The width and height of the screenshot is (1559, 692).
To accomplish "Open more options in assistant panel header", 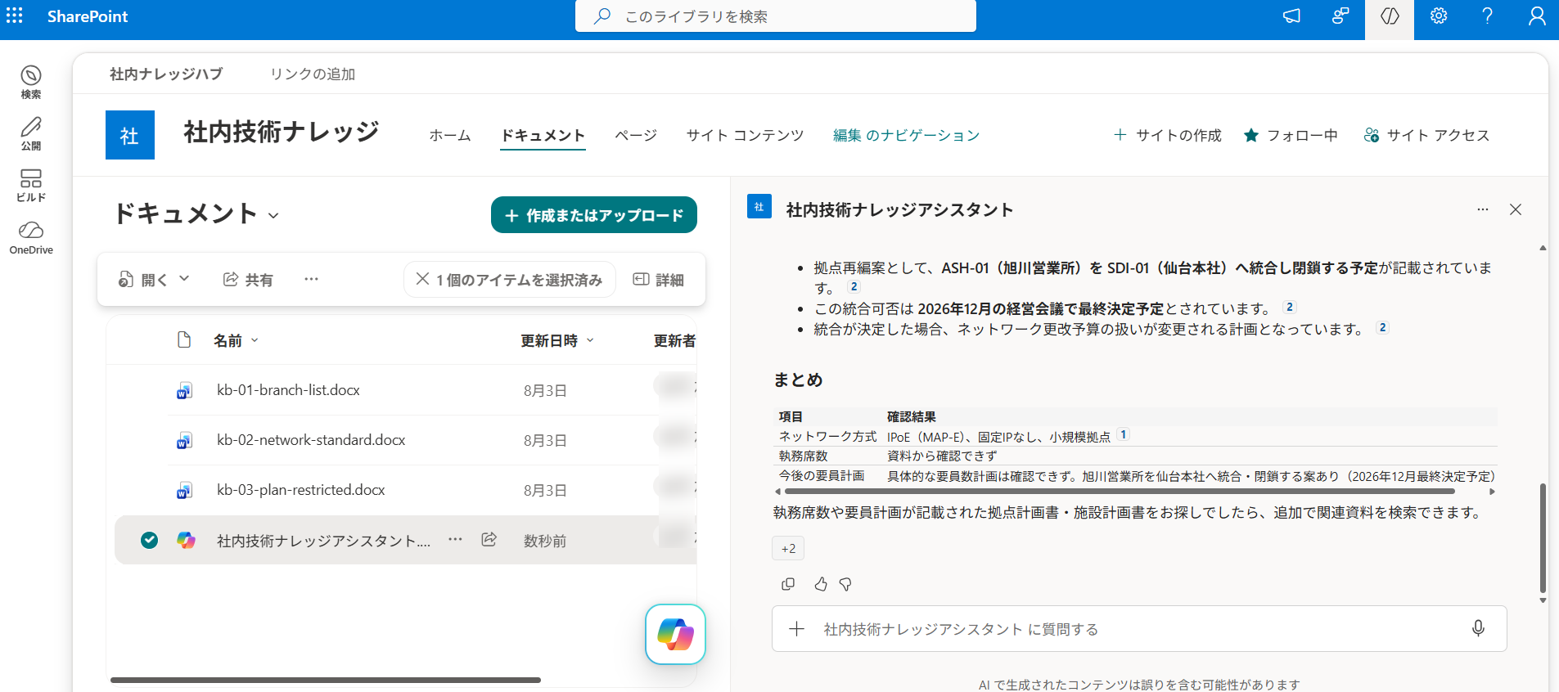I will tap(1483, 209).
